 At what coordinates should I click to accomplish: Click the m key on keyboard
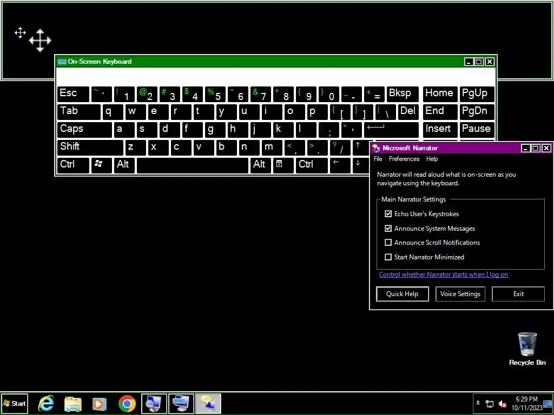click(x=272, y=147)
